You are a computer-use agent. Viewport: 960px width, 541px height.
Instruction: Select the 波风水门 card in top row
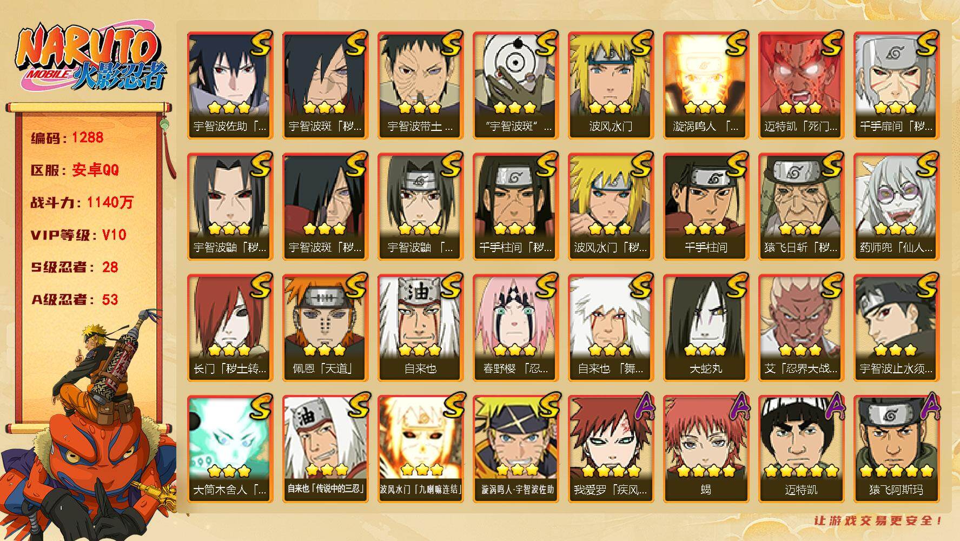pyautogui.click(x=611, y=85)
